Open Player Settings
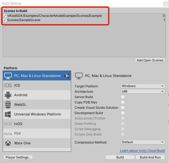Image resolution: width=169 pixels, height=163 pixels. (18, 157)
